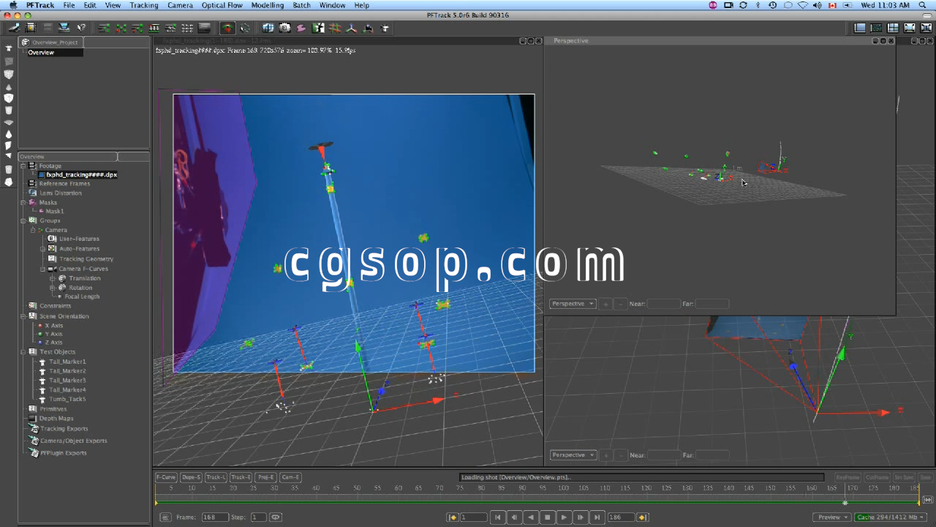Select Tracking Geometry in the tree
This screenshot has height=527, width=936.
(x=86, y=259)
